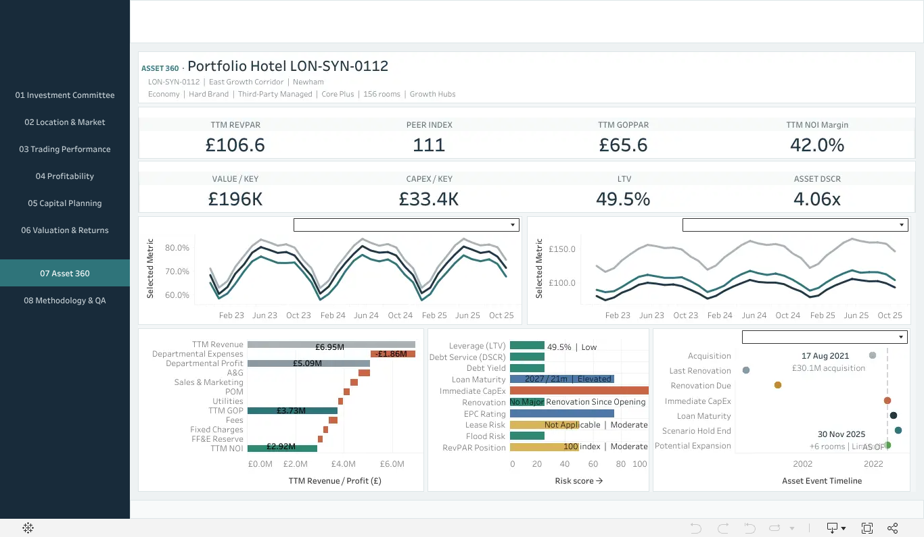924x537 pixels.
Task: Open the occupancy chart metric dropdown
Action: [406, 225]
